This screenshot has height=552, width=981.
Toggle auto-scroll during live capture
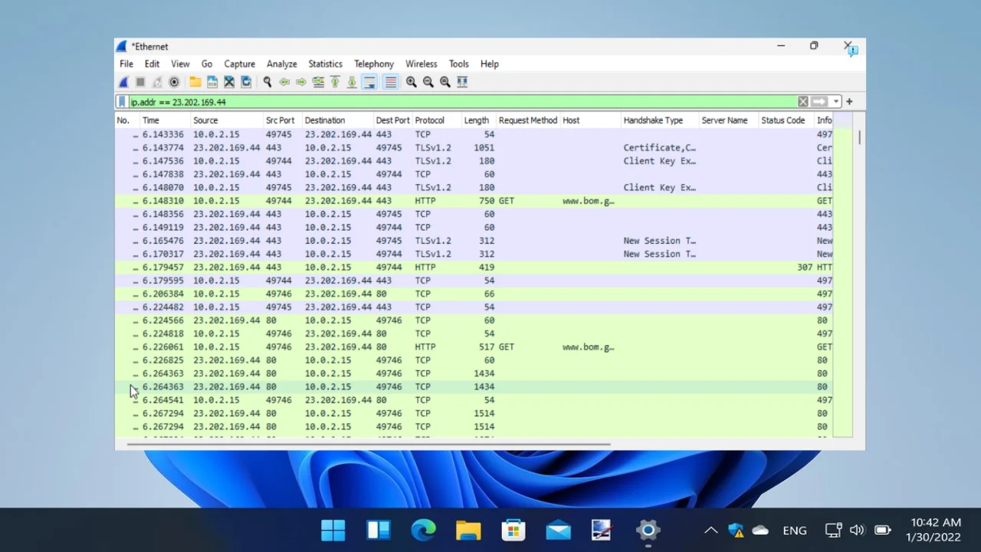tap(369, 82)
